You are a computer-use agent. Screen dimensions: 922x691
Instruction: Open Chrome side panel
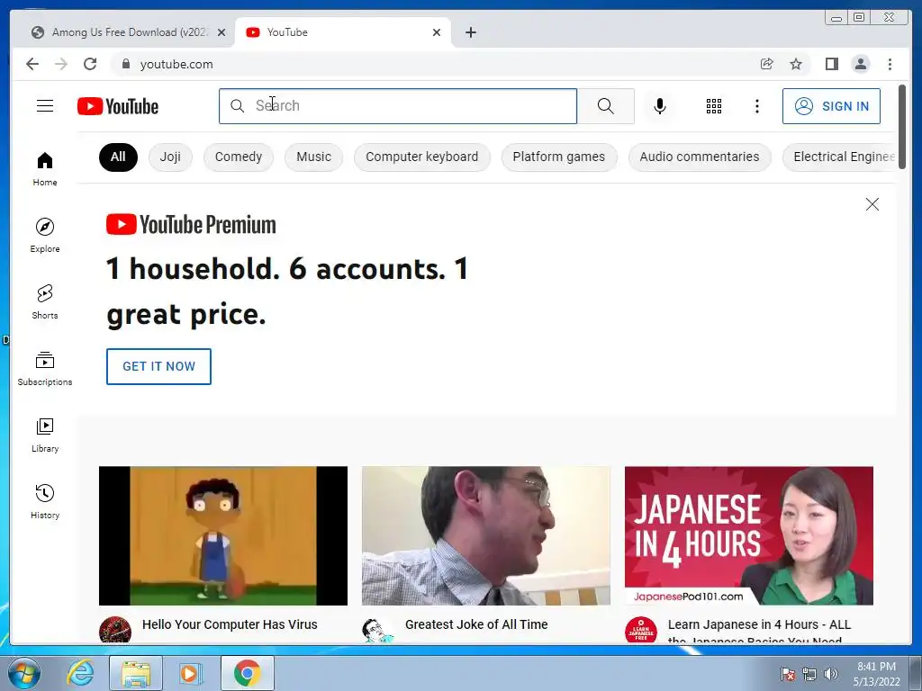coord(831,64)
